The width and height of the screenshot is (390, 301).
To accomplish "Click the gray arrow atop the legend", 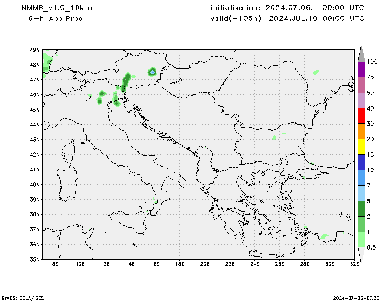I will [361, 54].
